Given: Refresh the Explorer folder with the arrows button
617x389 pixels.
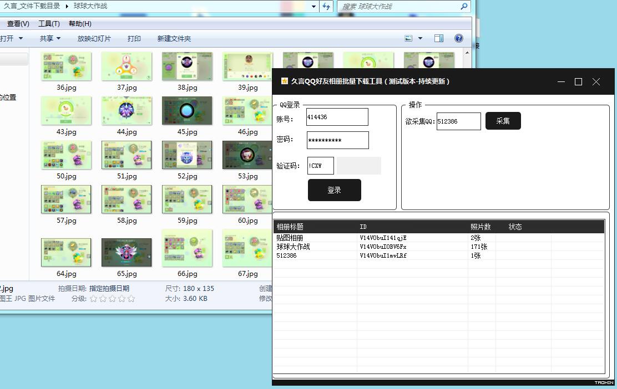Looking at the screenshot, I should click(x=326, y=6).
